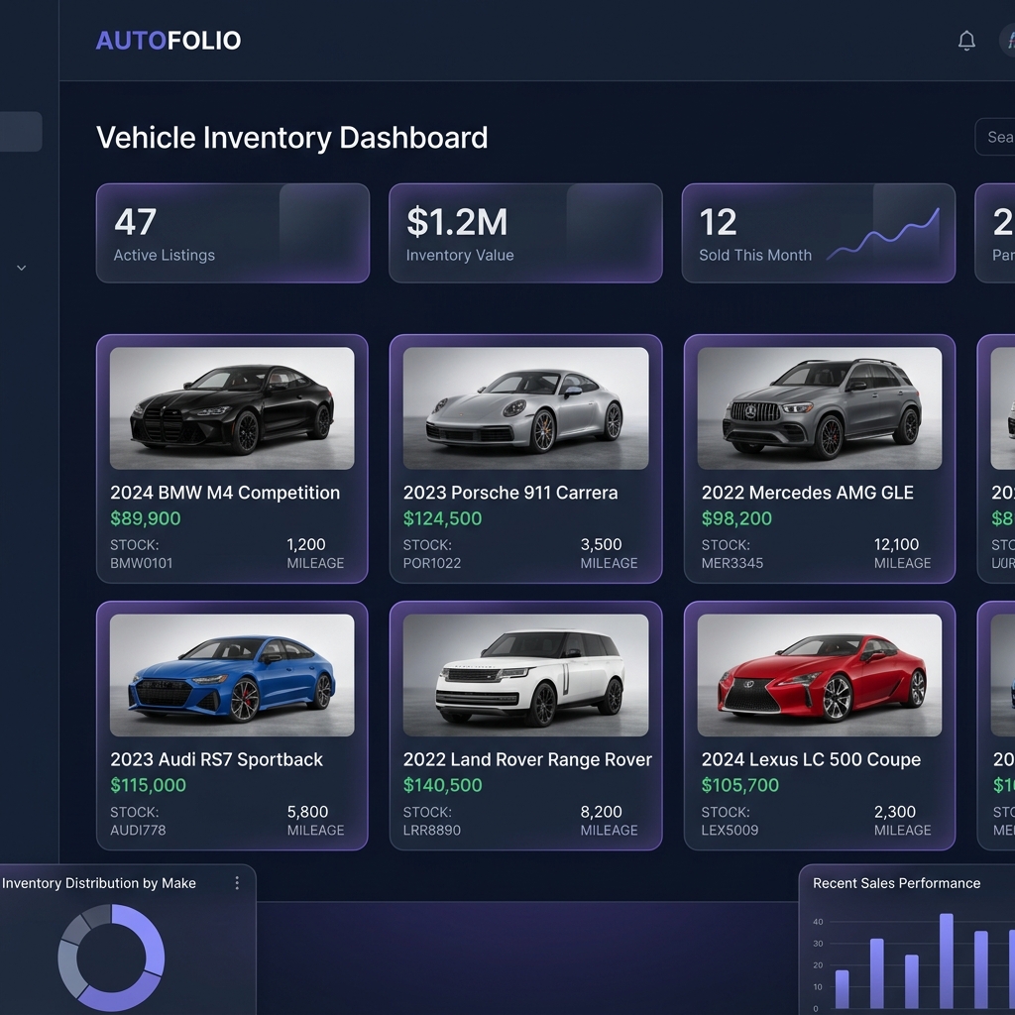Select the title 2024 BMW M4 Competition
Viewport: 1015px width, 1015px height.
coord(225,493)
